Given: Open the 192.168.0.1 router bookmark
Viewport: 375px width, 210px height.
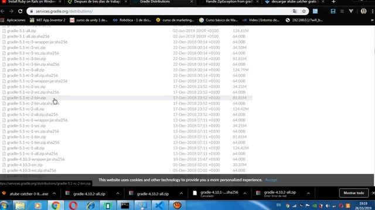Looking at the screenshot, I should point(304,20).
